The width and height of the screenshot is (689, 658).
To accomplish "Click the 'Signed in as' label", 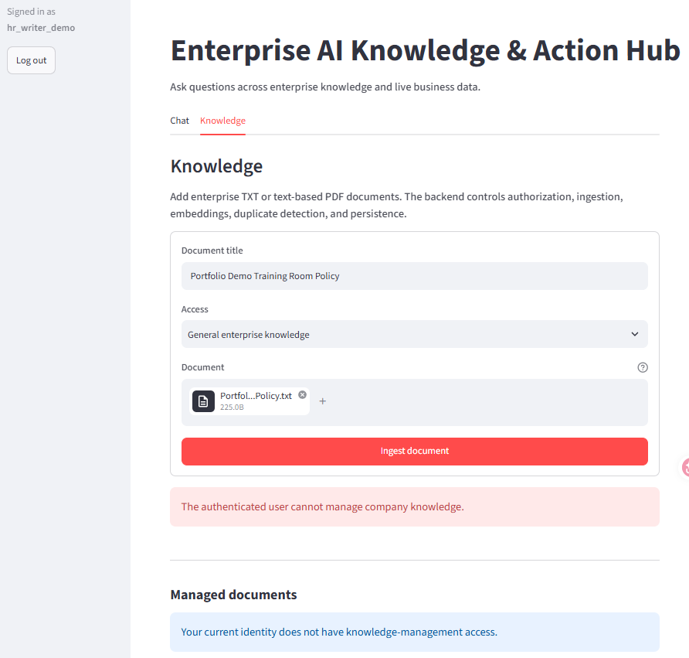I will pyautogui.click(x=31, y=12).
